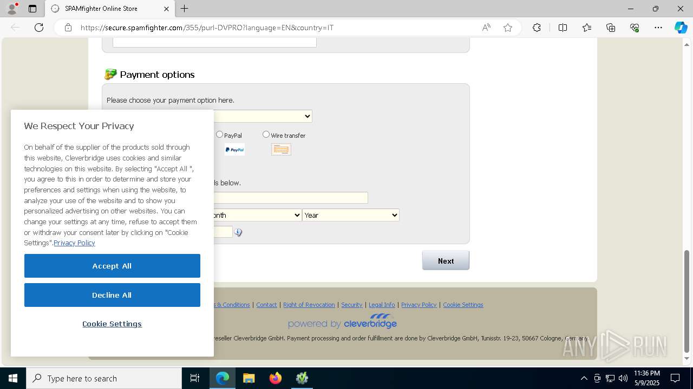The width and height of the screenshot is (693, 389).
Task: Click the Next button
Action: coord(446,260)
